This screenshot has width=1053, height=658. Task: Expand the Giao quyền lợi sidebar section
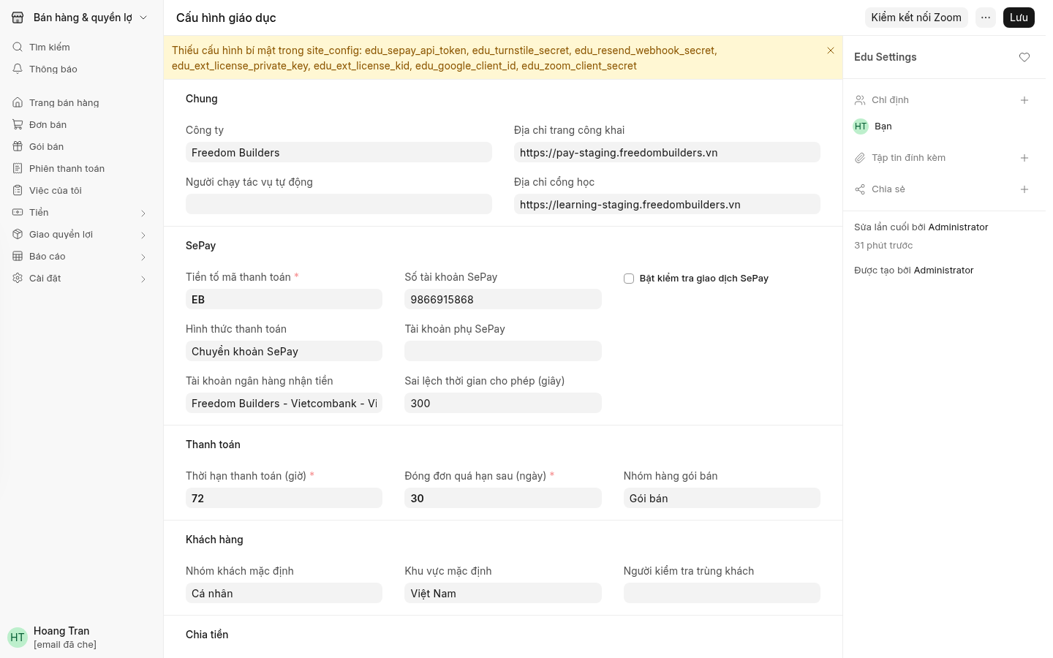(143, 235)
